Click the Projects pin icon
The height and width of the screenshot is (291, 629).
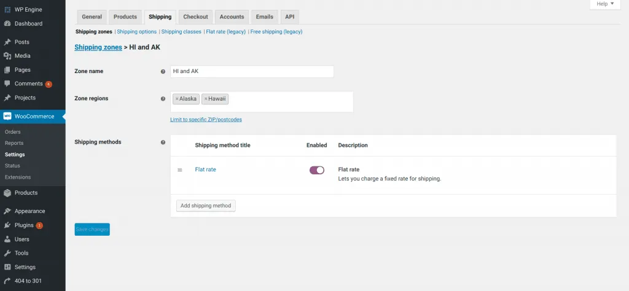click(x=7, y=98)
